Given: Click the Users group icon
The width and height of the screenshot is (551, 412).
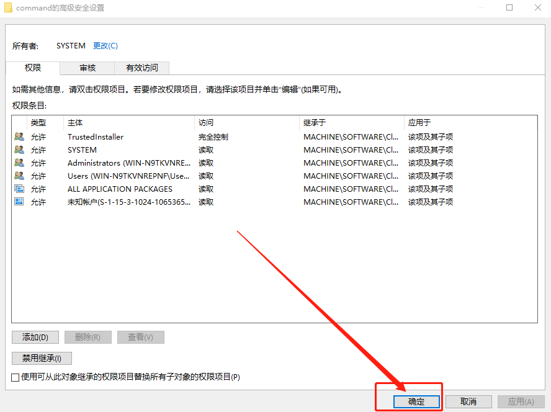Looking at the screenshot, I should click(19, 176).
